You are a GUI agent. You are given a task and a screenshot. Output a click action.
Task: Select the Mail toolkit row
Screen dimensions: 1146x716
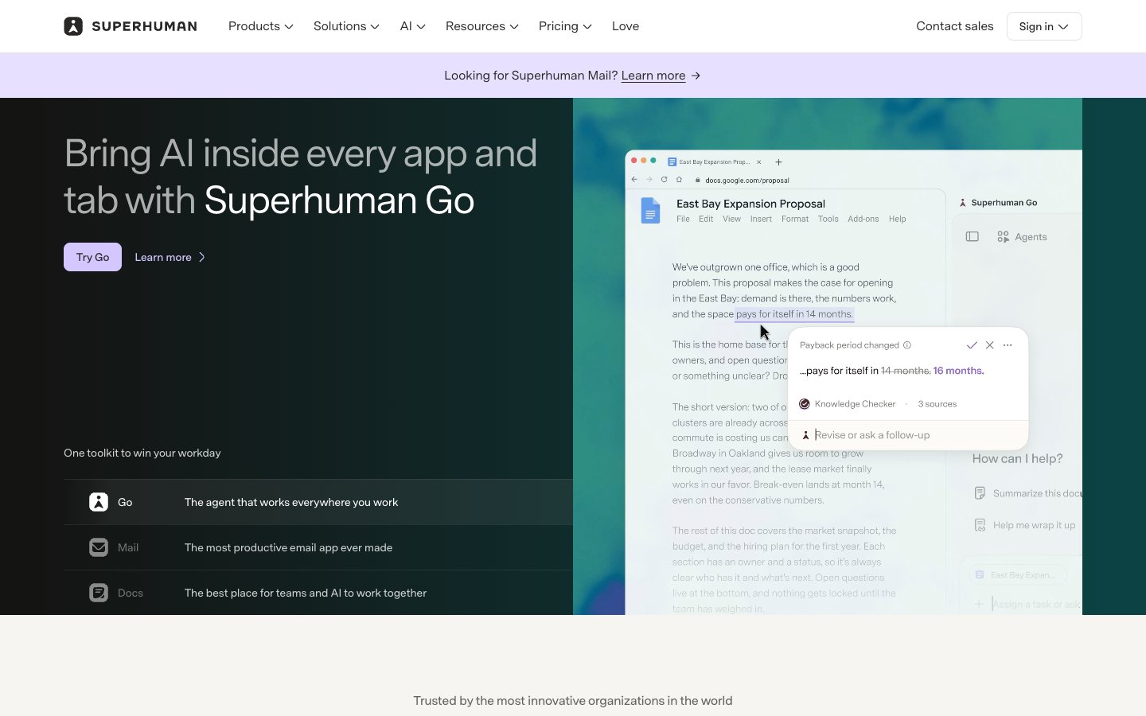(318, 547)
